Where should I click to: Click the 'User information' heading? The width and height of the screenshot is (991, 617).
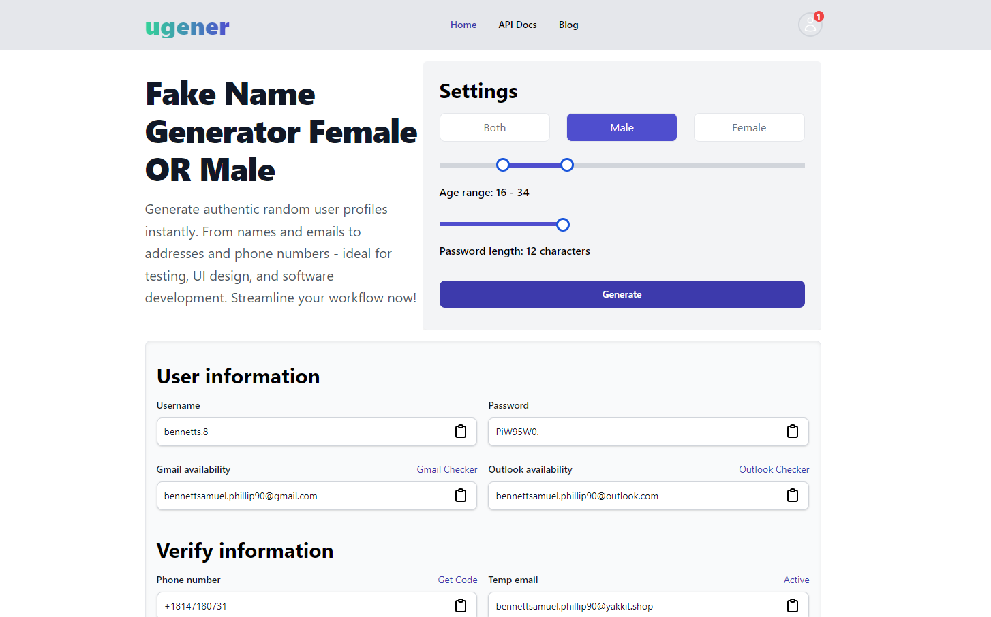[x=238, y=376]
